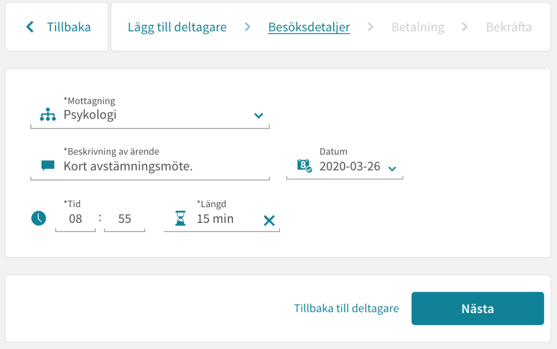The image size is (557, 349).
Task: Click the chevron after Lägg till deltagare
Action: point(248,27)
